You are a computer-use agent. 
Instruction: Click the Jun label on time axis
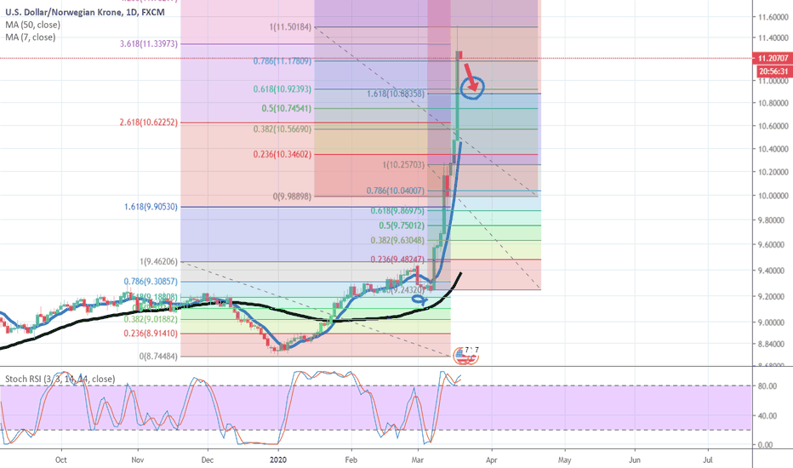pyautogui.click(x=634, y=459)
